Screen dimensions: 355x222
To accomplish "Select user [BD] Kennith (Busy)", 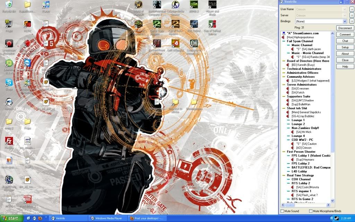I will [x=303, y=65].
